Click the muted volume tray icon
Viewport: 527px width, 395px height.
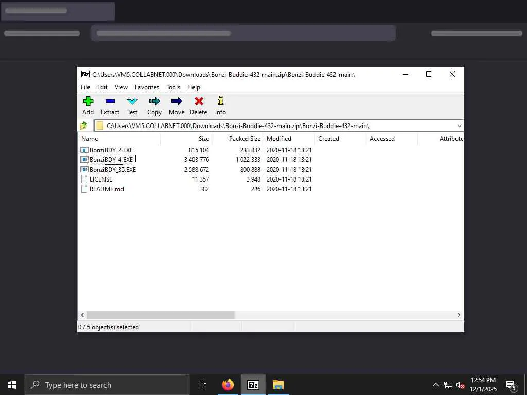460,385
